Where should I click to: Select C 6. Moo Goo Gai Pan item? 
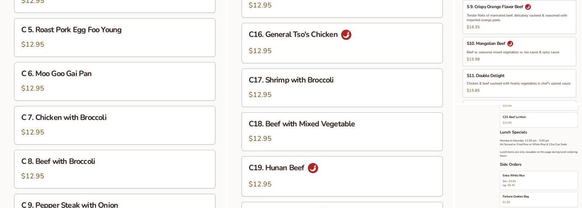pyautogui.click(x=114, y=81)
